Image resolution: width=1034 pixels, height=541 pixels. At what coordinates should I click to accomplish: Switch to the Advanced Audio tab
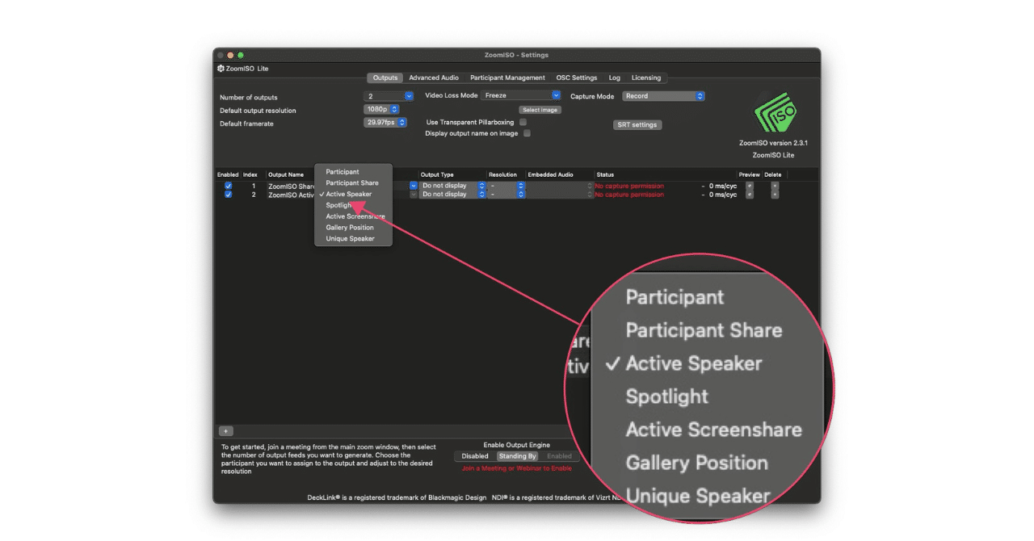click(x=434, y=78)
